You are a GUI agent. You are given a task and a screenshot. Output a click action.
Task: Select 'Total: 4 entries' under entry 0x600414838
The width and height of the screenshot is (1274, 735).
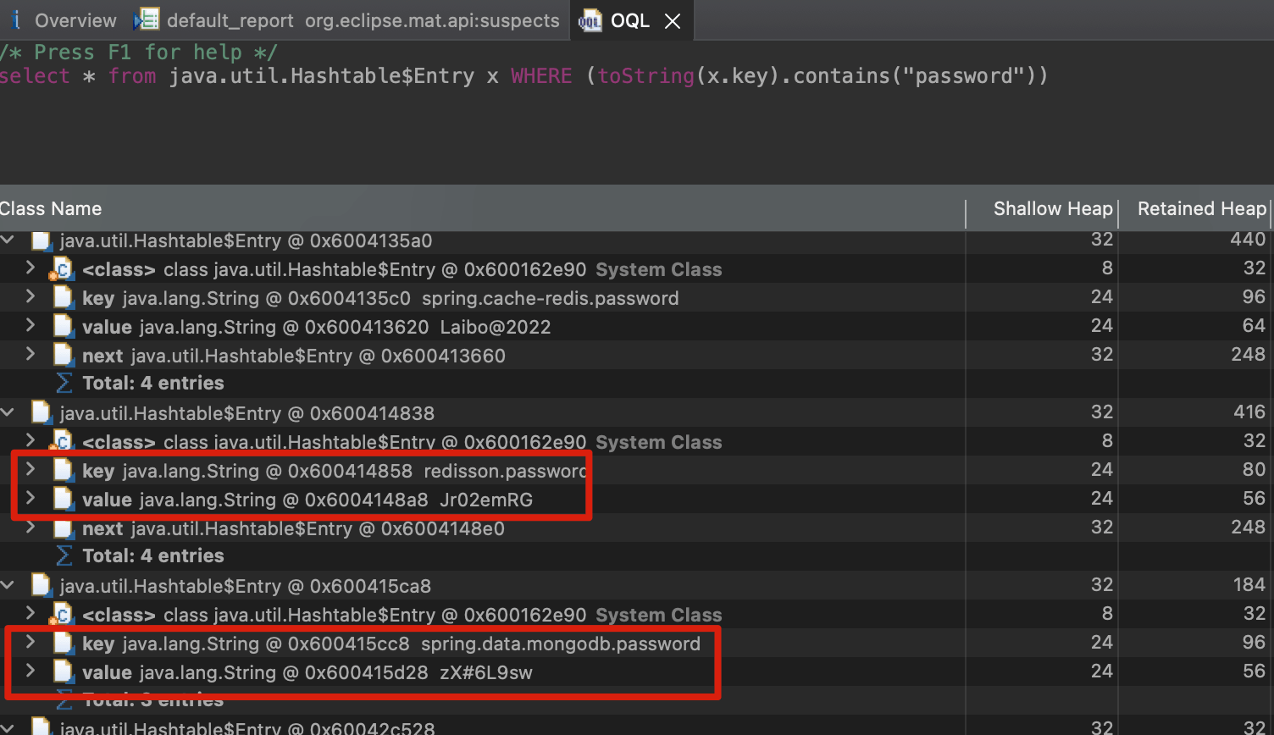153,555
